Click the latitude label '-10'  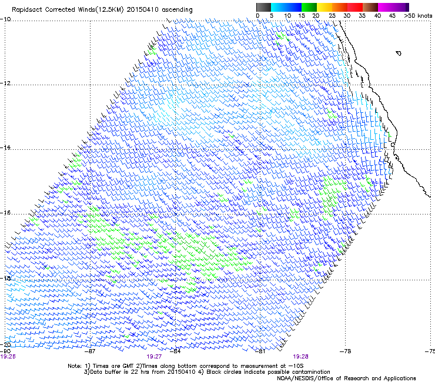pos(5,19)
